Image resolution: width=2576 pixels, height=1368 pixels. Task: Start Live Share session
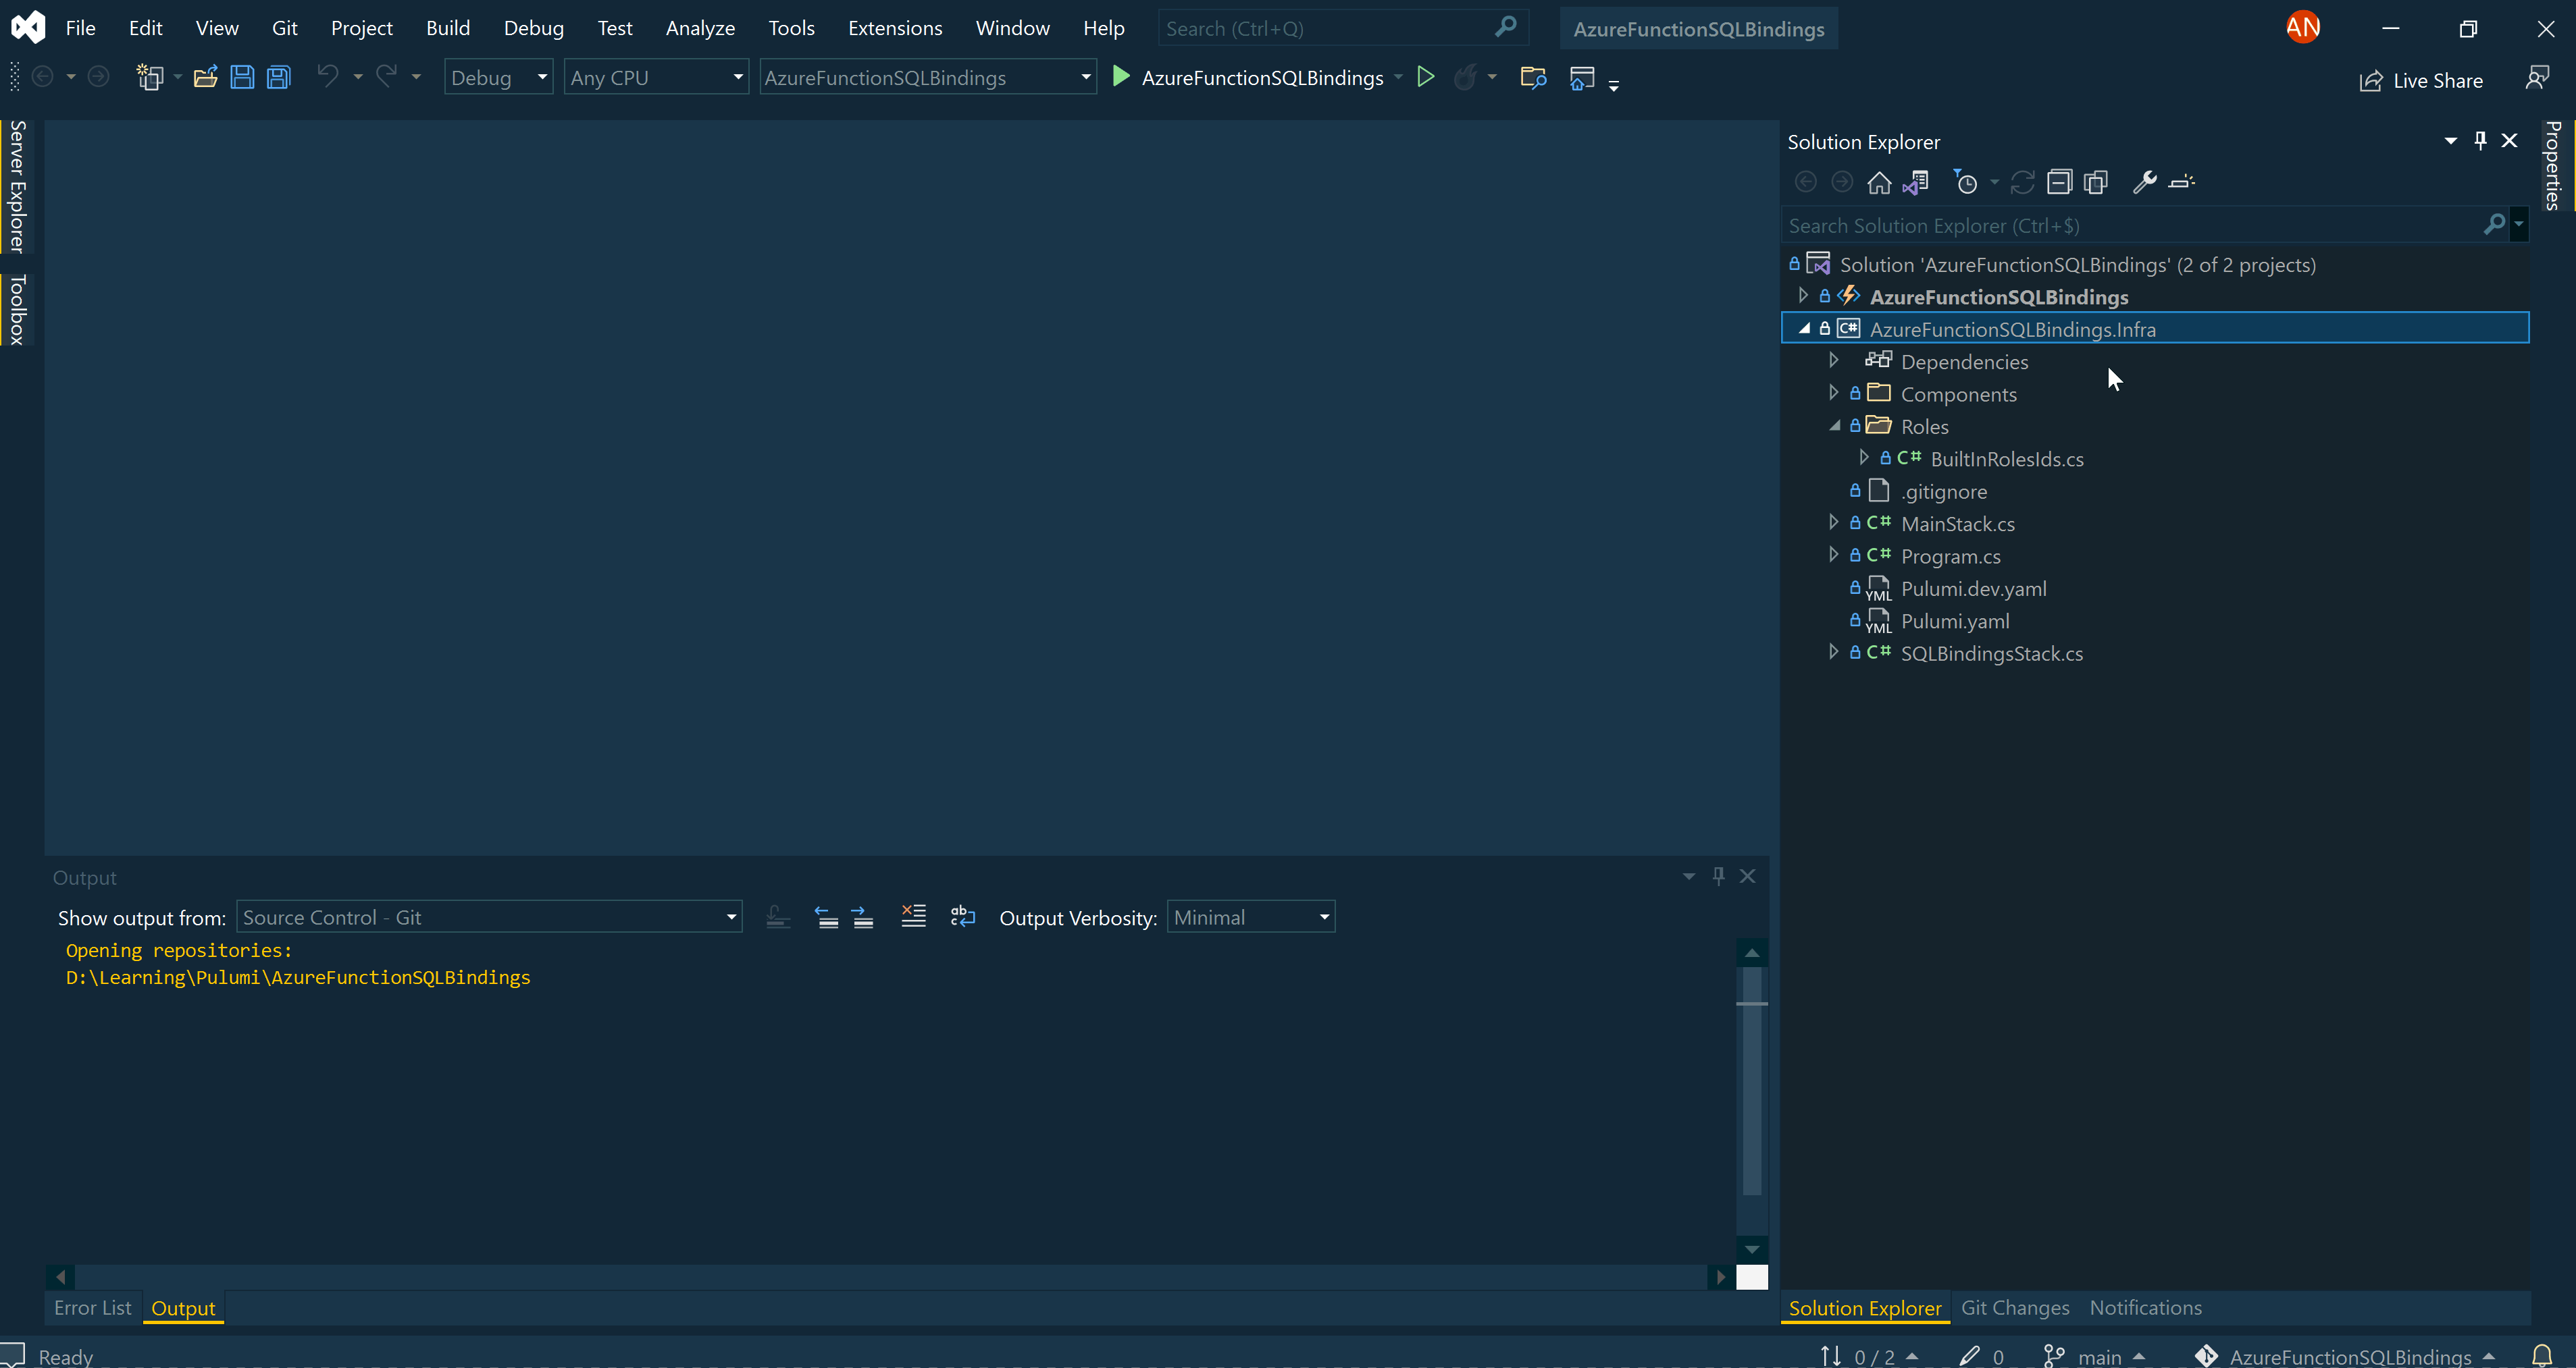click(x=2421, y=80)
